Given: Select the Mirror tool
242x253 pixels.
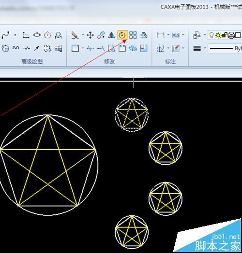Looking at the screenshot, I should click(x=111, y=35).
